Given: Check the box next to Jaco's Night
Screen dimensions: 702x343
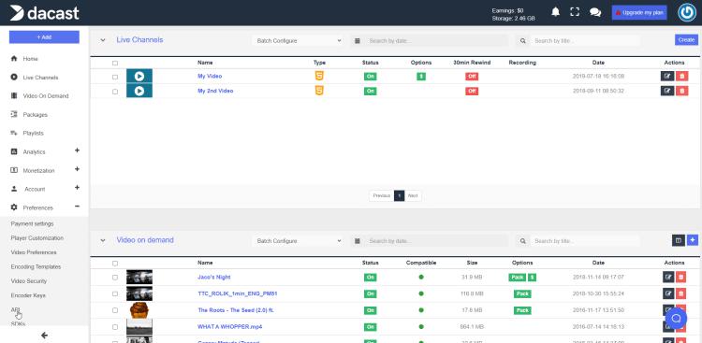Looking at the screenshot, I should 115,278.
